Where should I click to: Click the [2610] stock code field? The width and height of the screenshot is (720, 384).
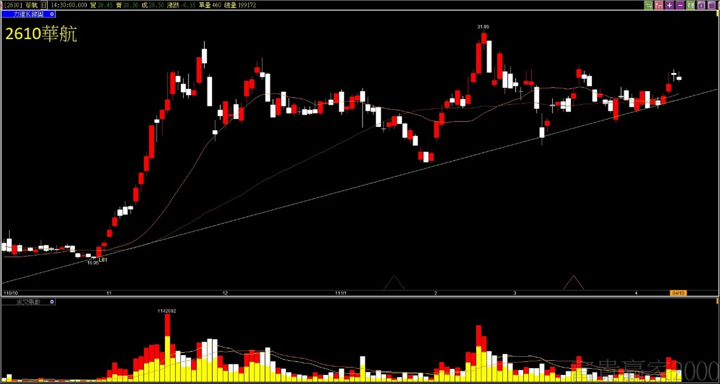click(x=11, y=5)
